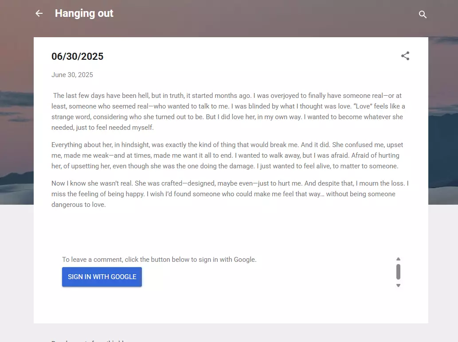Click the cut-off related posts heading at bottom
This screenshot has height=342, width=458.
coord(88,340)
